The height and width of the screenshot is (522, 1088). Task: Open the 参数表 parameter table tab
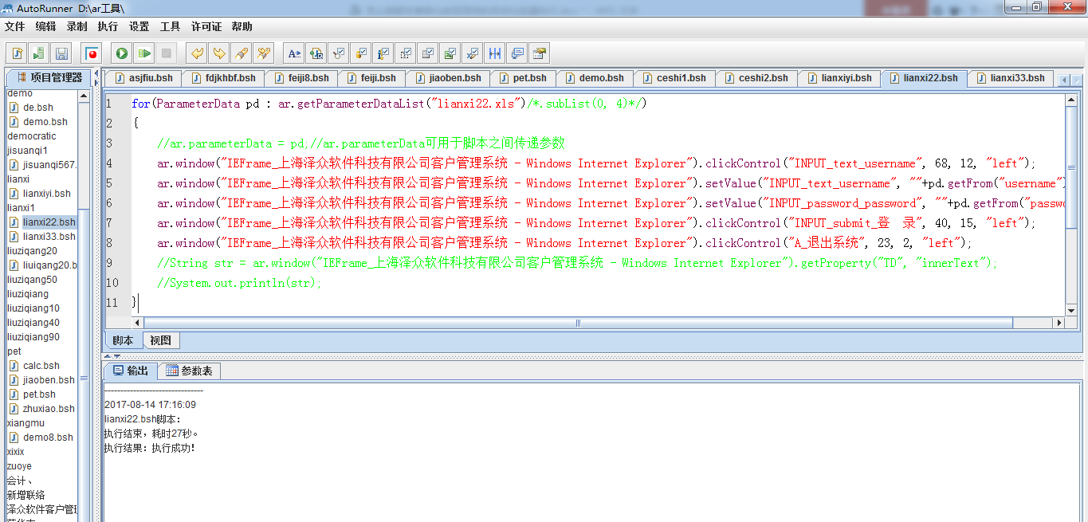(189, 371)
